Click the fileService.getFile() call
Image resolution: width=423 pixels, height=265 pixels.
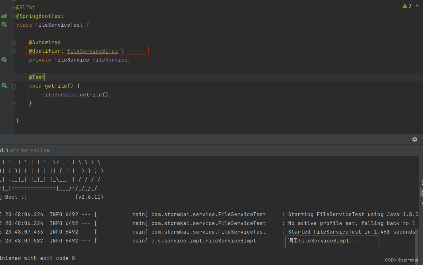[77, 95]
